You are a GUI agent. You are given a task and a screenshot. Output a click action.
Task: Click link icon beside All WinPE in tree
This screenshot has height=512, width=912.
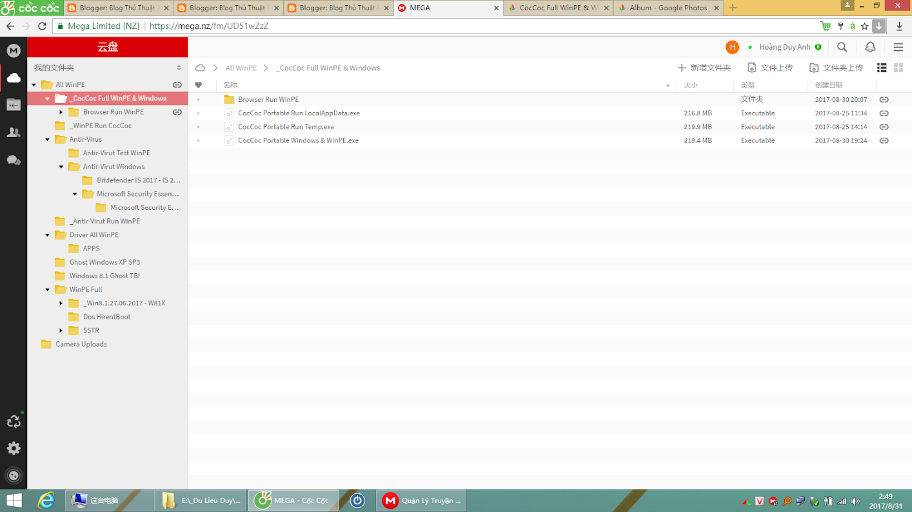coord(177,85)
